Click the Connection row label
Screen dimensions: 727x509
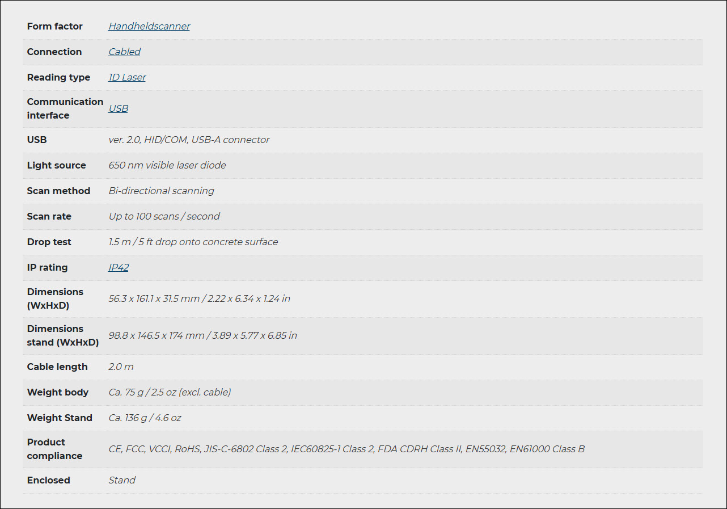[x=54, y=52]
